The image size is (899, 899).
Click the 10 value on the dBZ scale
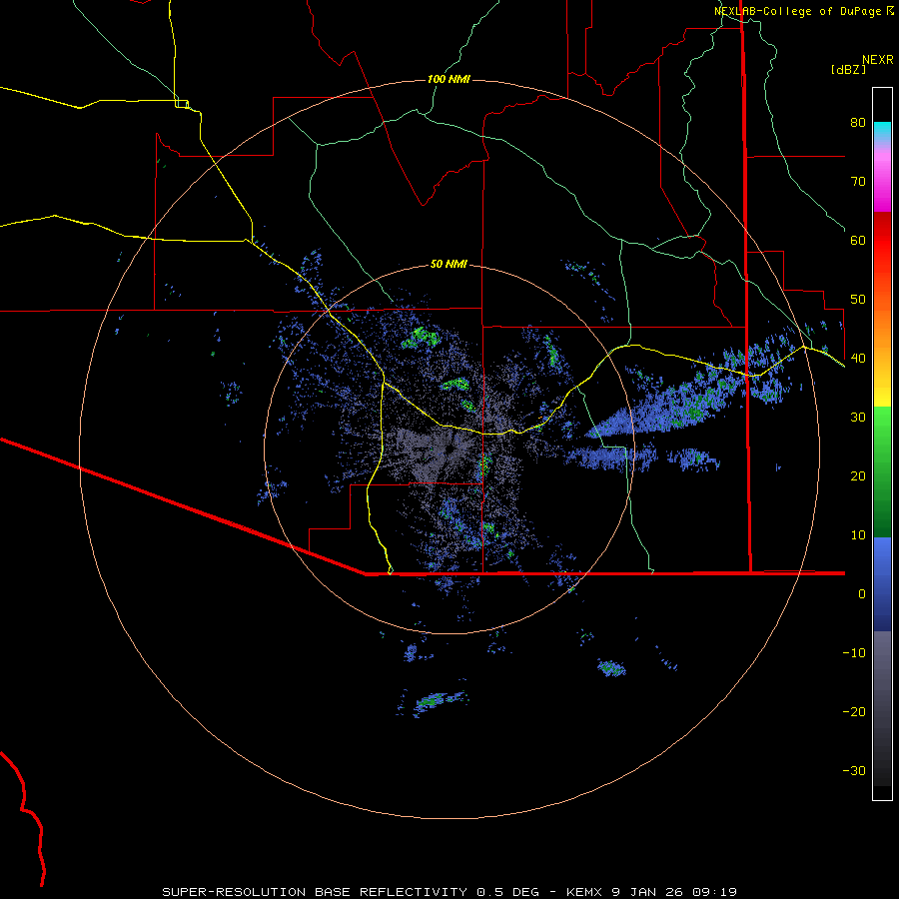tap(858, 535)
